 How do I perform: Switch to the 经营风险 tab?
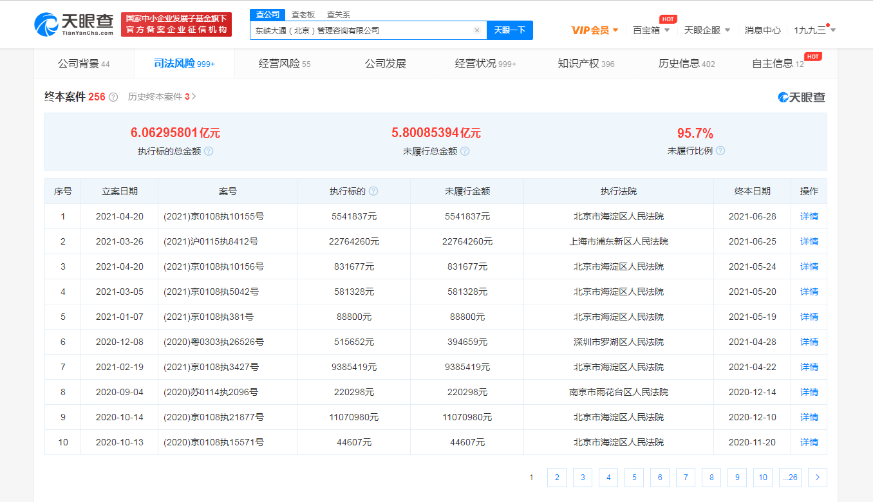pos(284,64)
